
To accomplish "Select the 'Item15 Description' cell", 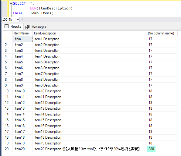I will pyautogui.click(x=89, y=120).
